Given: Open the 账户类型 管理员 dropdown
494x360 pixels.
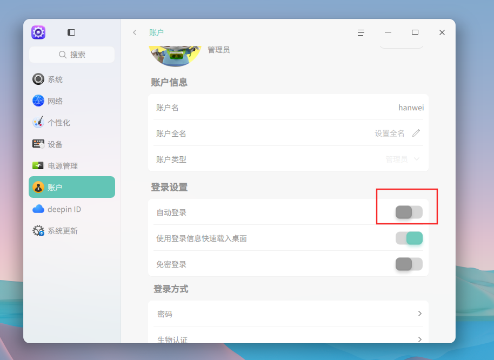Looking at the screenshot, I should [403, 159].
